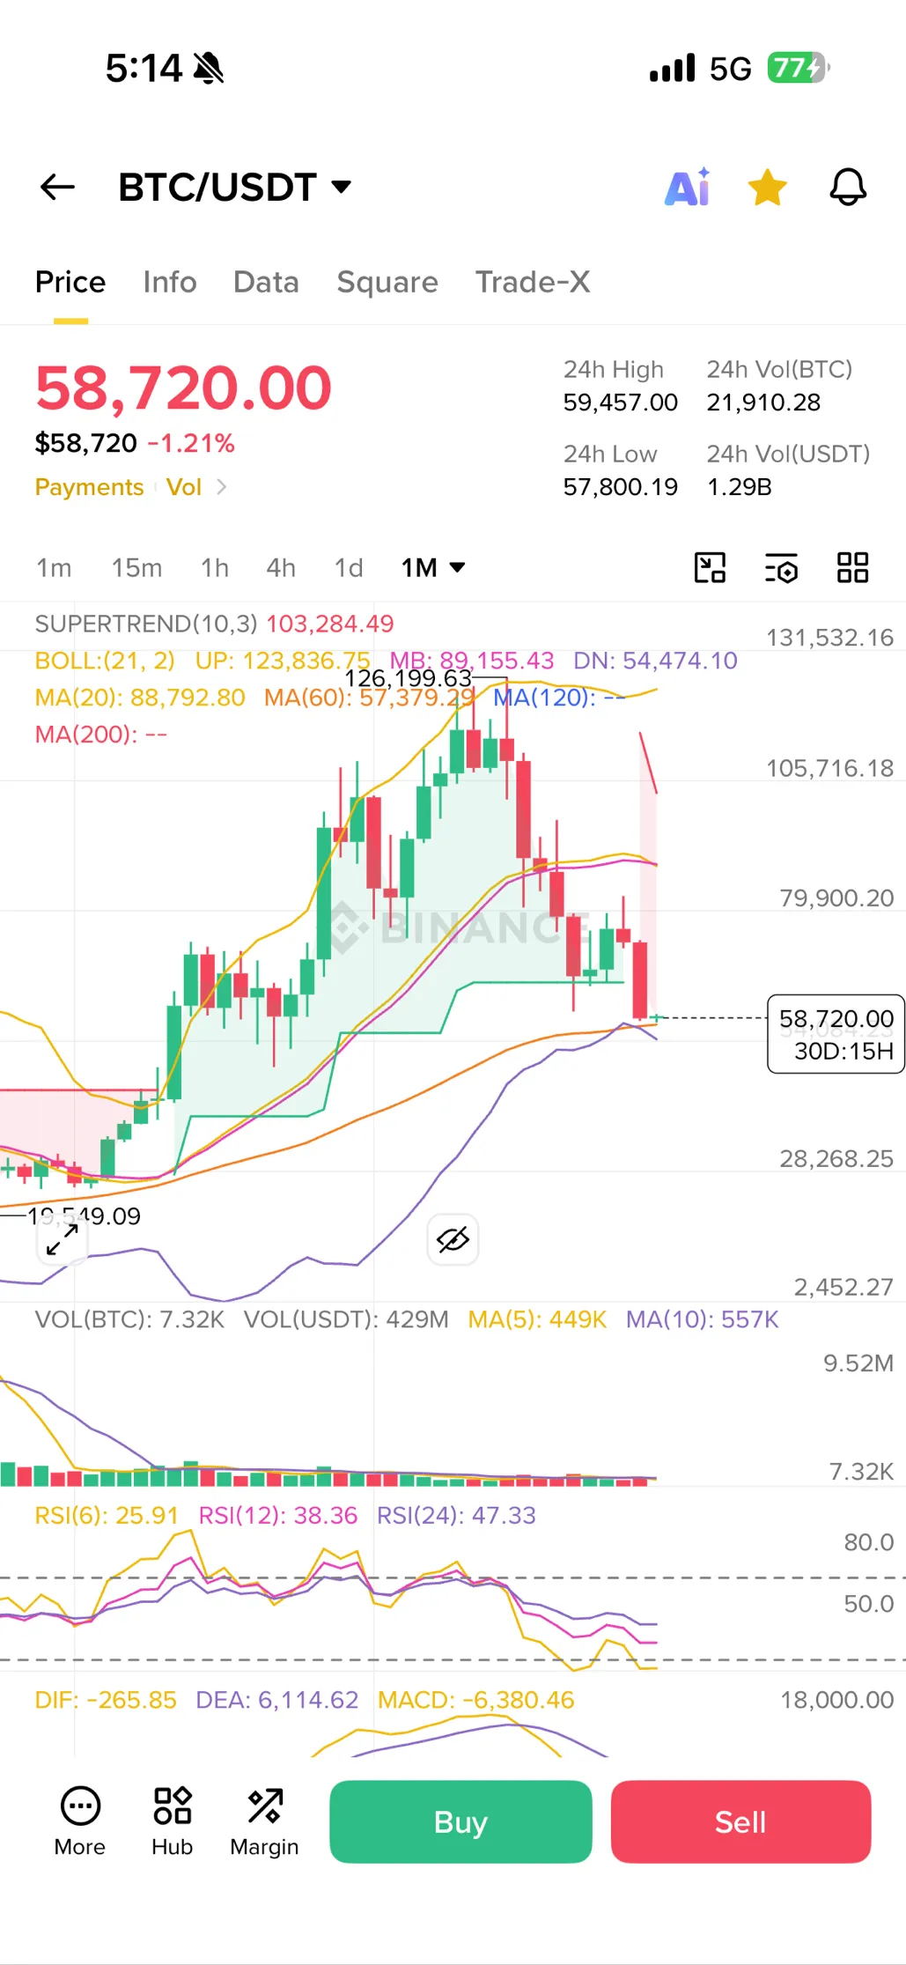The image size is (906, 1965).
Task: Open the AI analysis icon
Action: pyautogui.click(x=688, y=187)
